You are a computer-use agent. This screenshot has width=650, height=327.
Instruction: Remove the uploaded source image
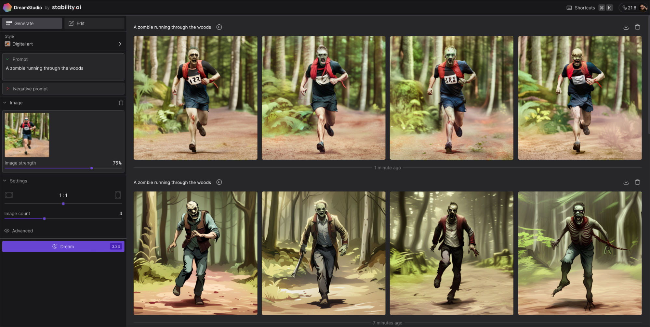coord(121,103)
